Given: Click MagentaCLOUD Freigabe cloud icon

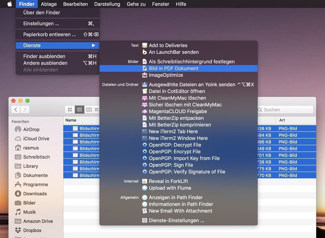Looking at the screenshot, I should [x=144, y=111].
